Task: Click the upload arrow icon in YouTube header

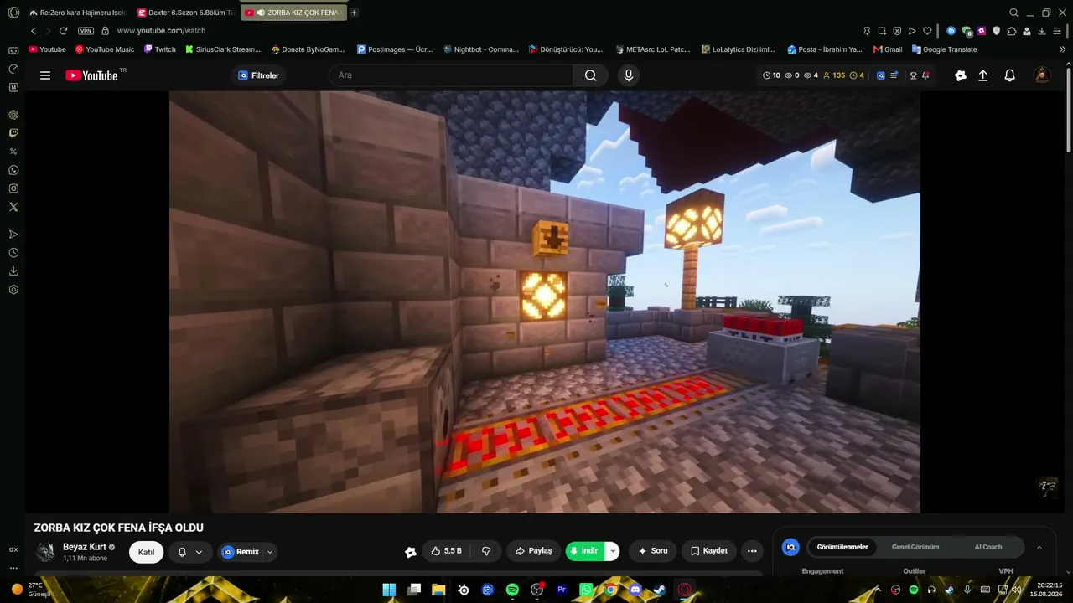Action: pyautogui.click(x=983, y=75)
